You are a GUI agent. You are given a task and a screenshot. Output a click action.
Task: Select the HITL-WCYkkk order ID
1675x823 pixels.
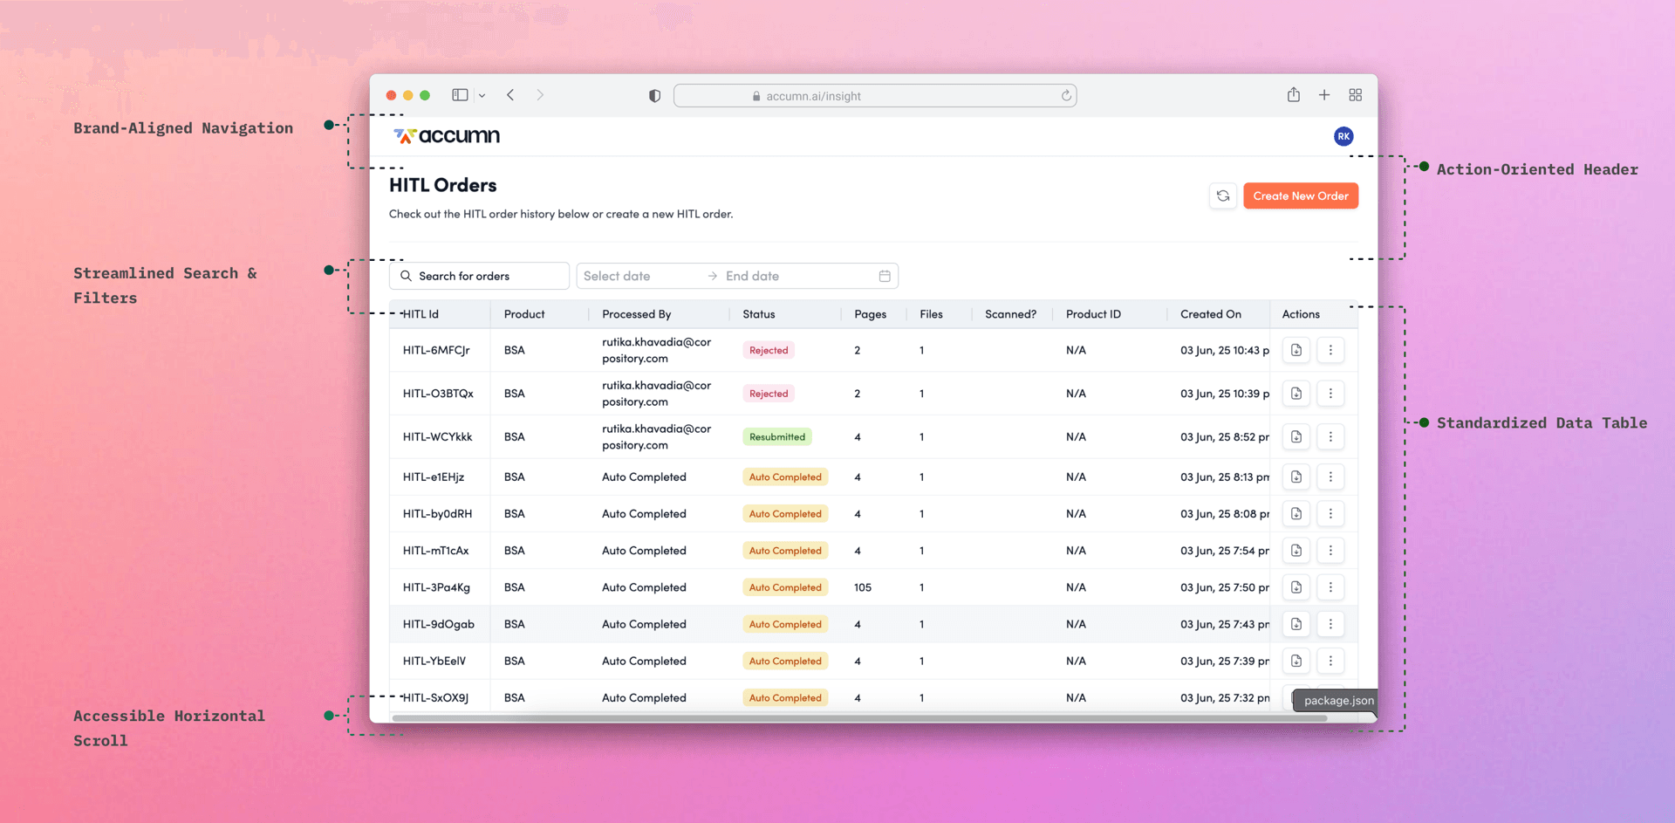point(438,436)
